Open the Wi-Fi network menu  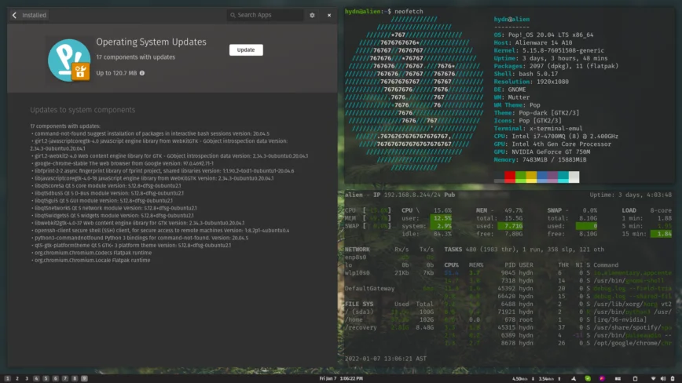pyautogui.click(x=653, y=378)
